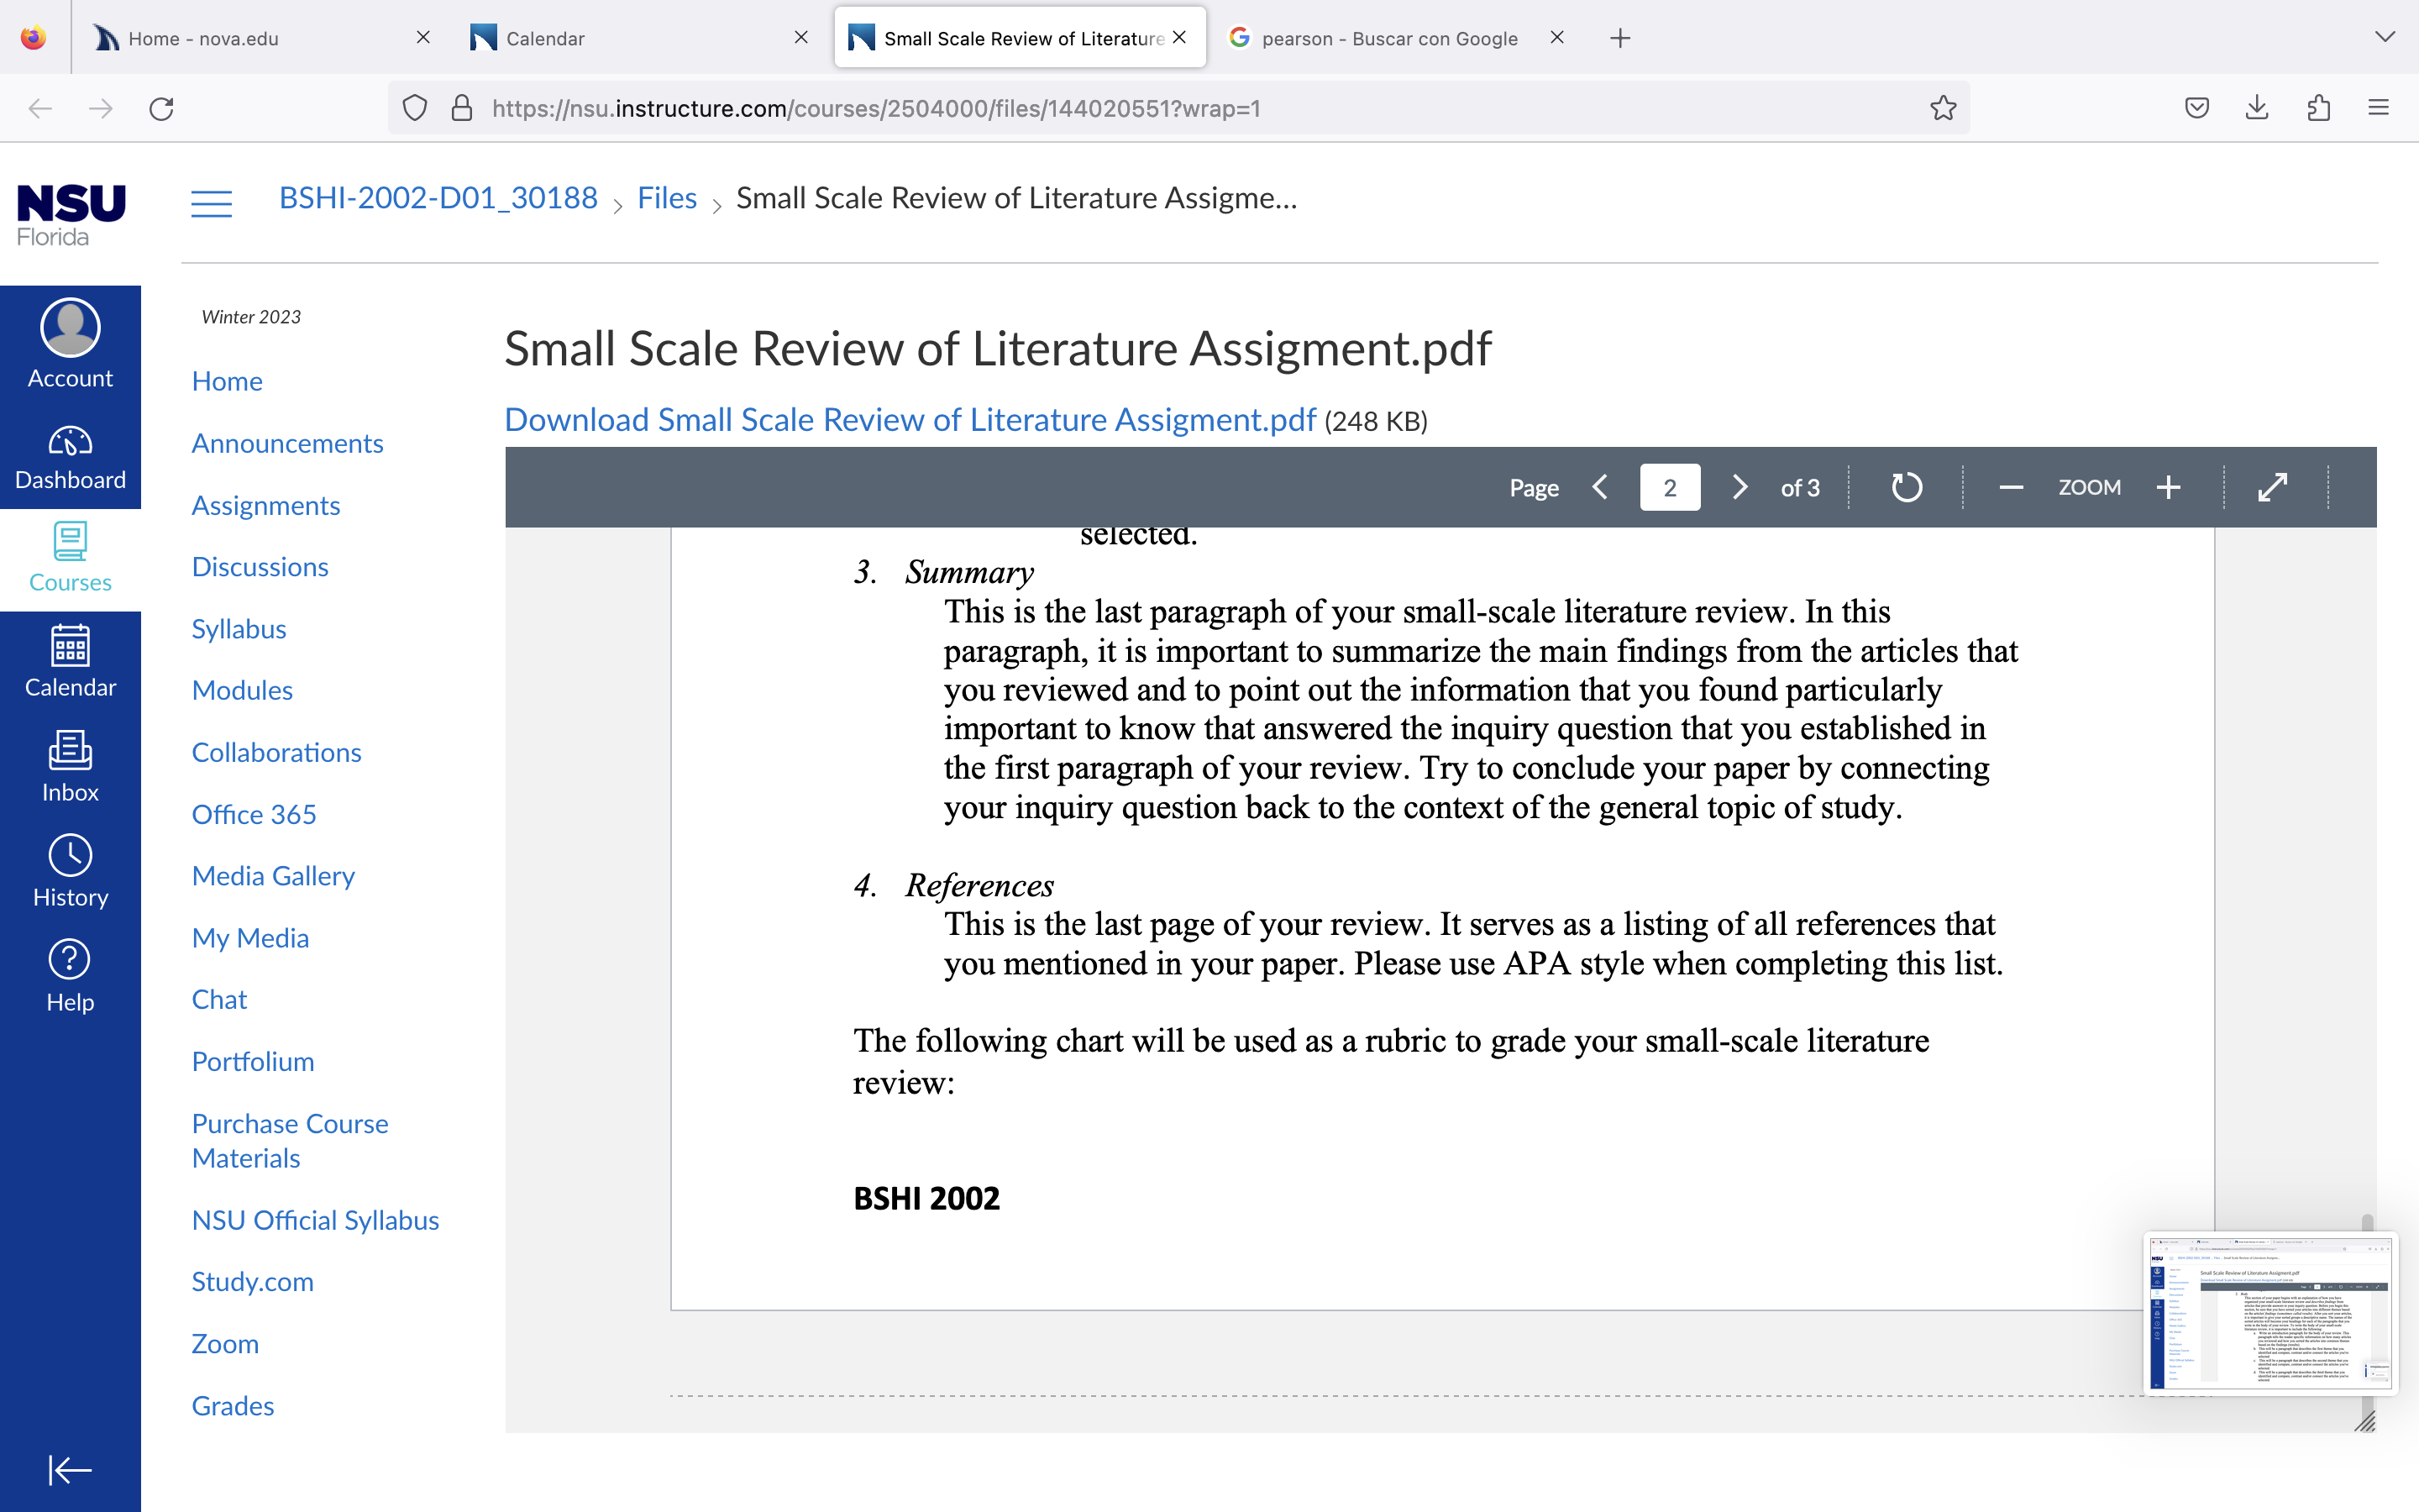Collapse the global navigation sidebar
Viewport: 2419px width, 1512px height.
pos(70,1469)
